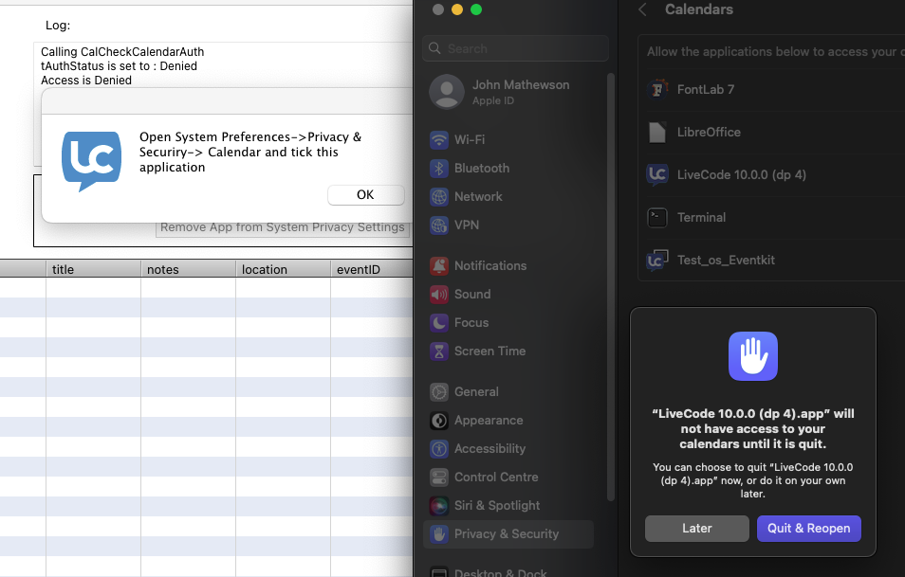Open Notifications in the settings sidebar
The image size is (905, 577).
click(489, 266)
